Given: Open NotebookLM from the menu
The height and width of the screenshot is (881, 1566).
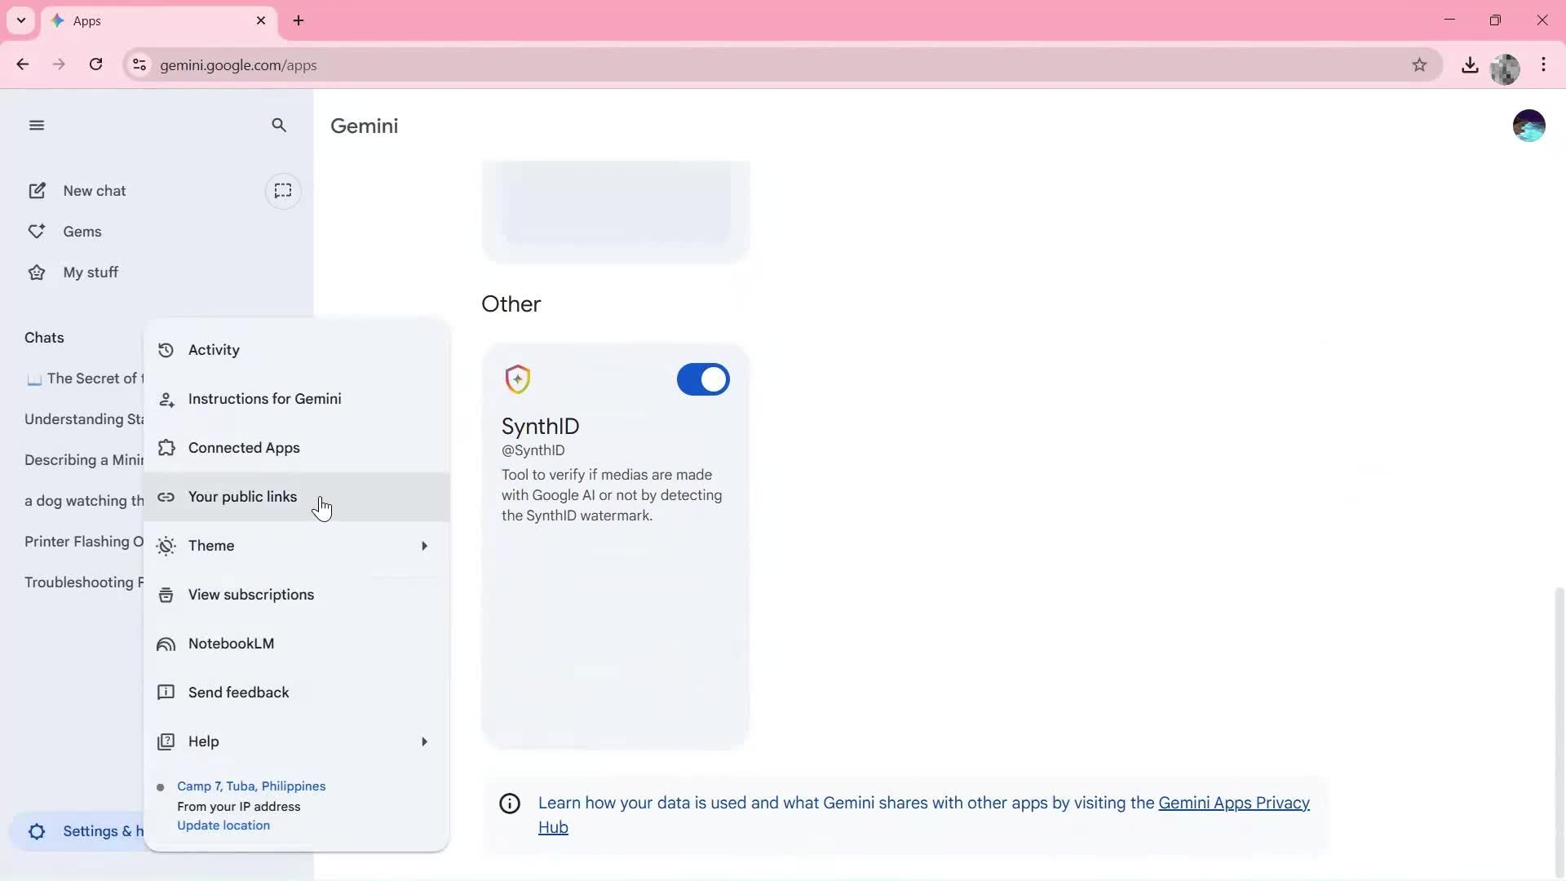Looking at the screenshot, I should pyautogui.click(x=232, y=644).
